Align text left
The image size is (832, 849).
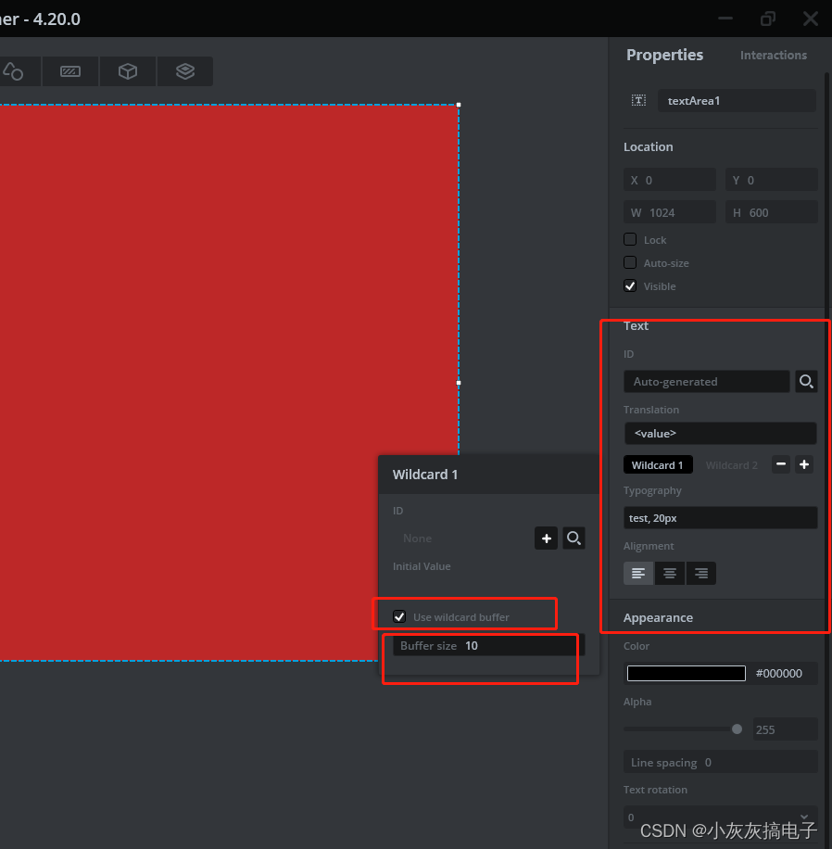coord(638,574)
